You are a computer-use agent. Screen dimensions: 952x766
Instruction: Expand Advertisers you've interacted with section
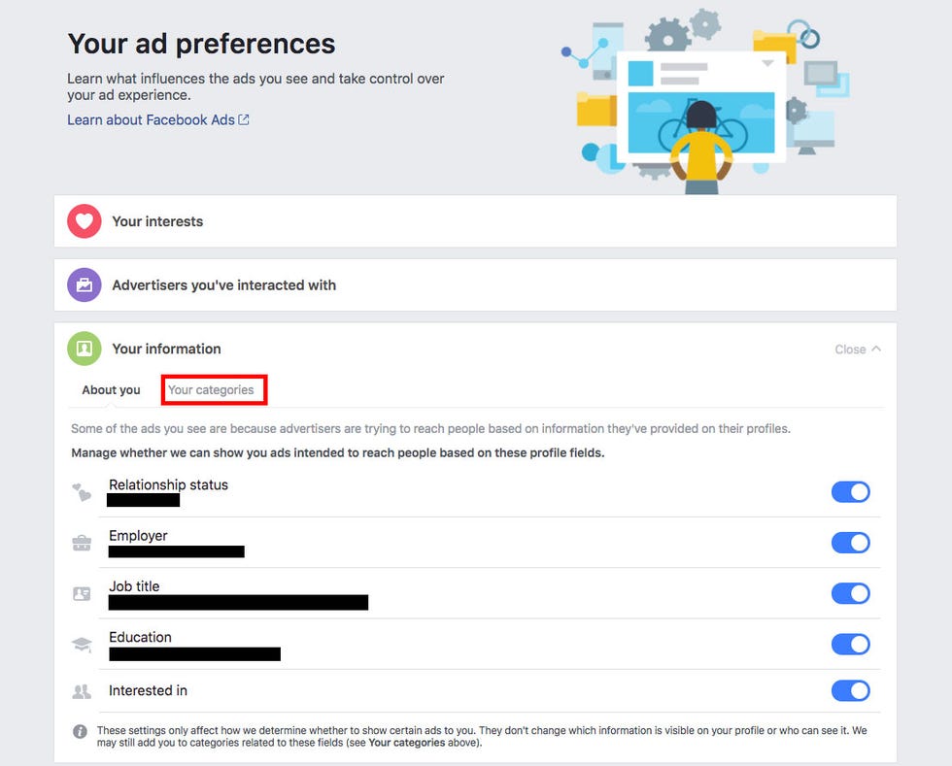[x=475, y=284]
